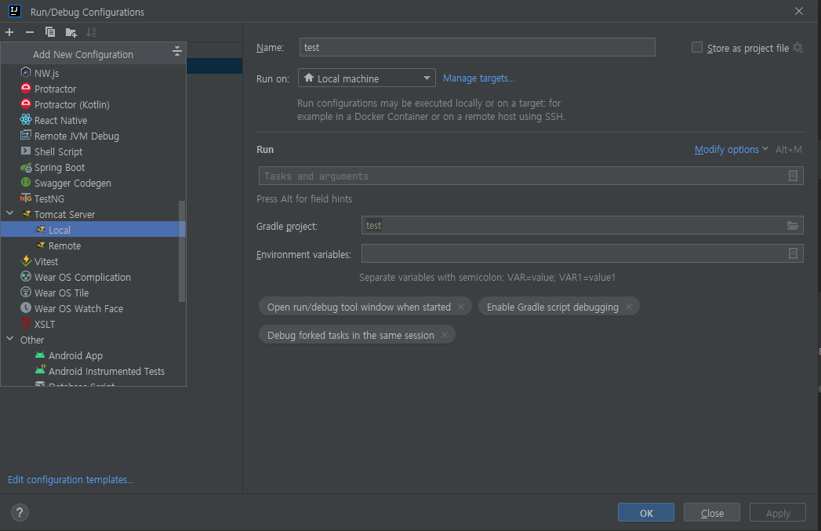This screenshot has height=531, width=821.
Task: Select Remote under Tomcat Server
Action: pyautogui.click(x=93, y=245)
